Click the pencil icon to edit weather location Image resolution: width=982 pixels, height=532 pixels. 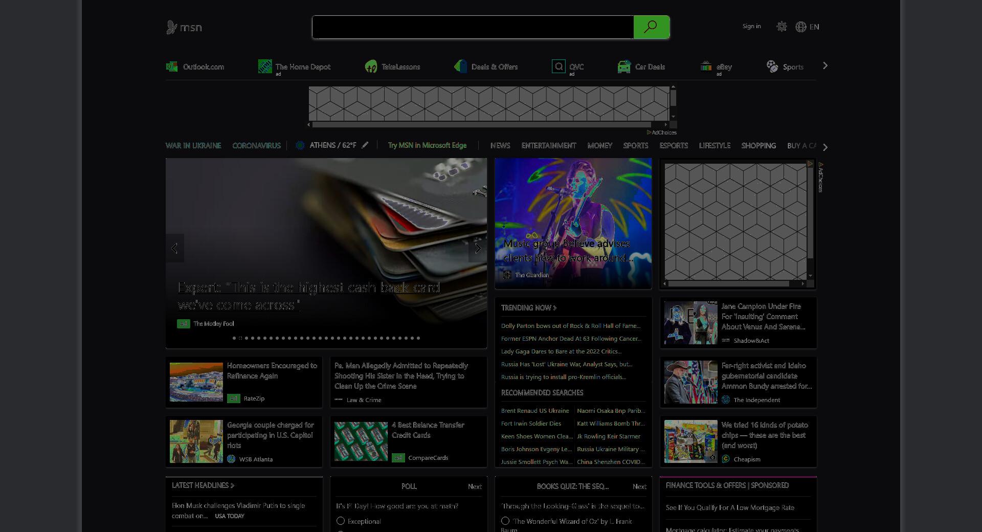point(365,145)
